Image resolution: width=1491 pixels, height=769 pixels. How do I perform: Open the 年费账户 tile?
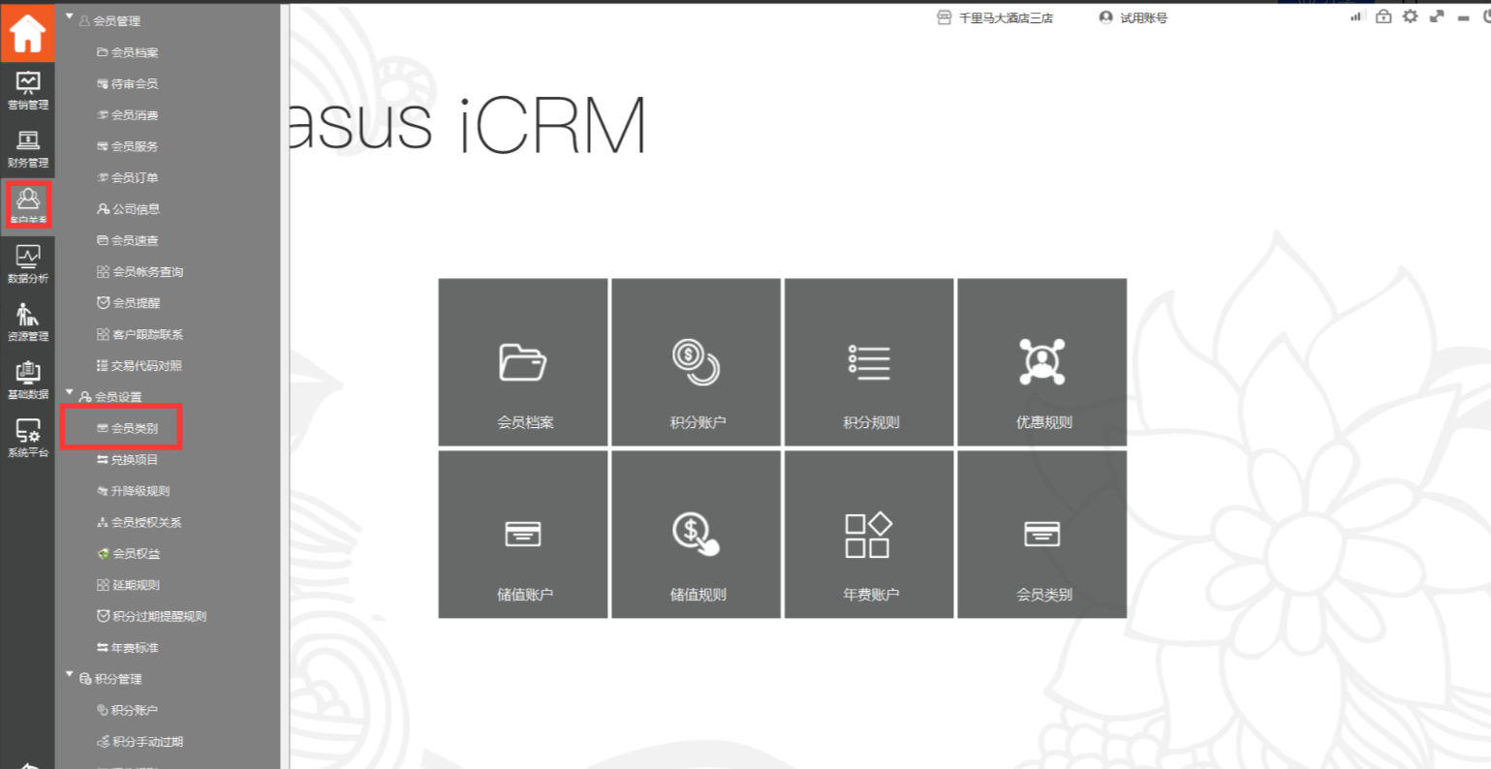click(x=869, y=535)
